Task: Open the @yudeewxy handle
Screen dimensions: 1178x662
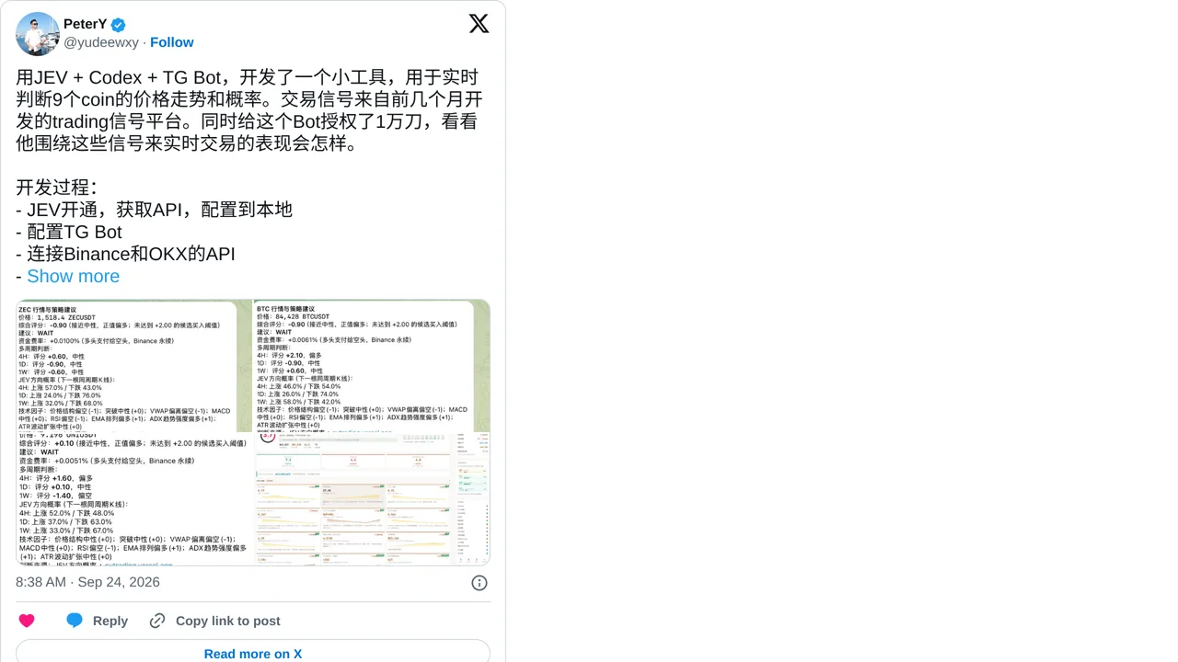Action: tap(101, 42)
